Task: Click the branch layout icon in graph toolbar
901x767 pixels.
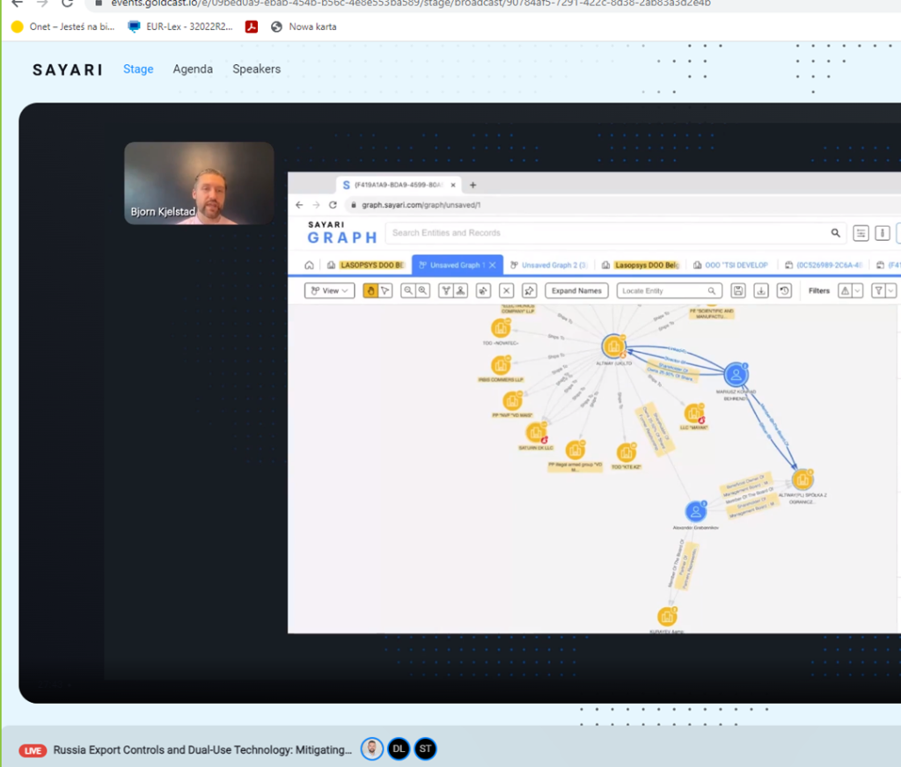Action: coord(446,291)
